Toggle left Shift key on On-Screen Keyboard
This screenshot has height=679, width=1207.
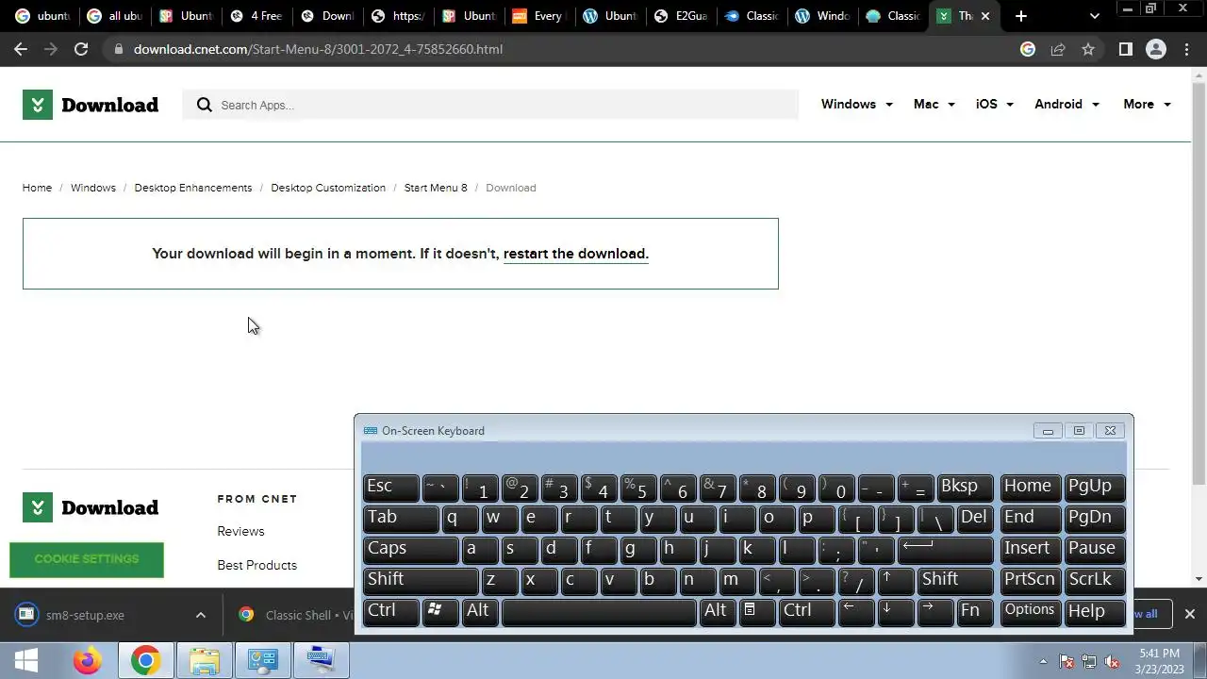(421, 580)
